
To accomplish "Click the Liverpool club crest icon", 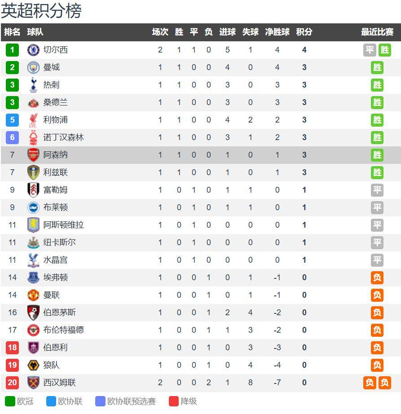I will point(33,120).
